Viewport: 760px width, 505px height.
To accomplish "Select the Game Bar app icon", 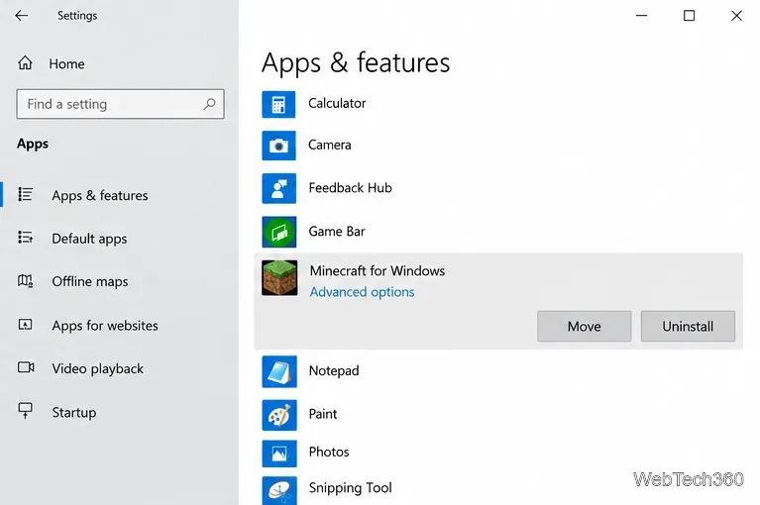I will click(x=278, y=232).
